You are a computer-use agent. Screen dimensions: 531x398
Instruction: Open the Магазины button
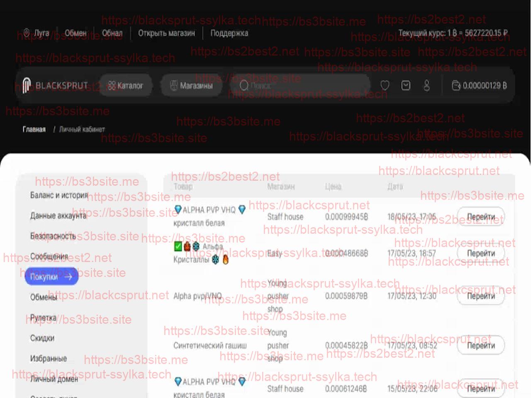point(191,85)
